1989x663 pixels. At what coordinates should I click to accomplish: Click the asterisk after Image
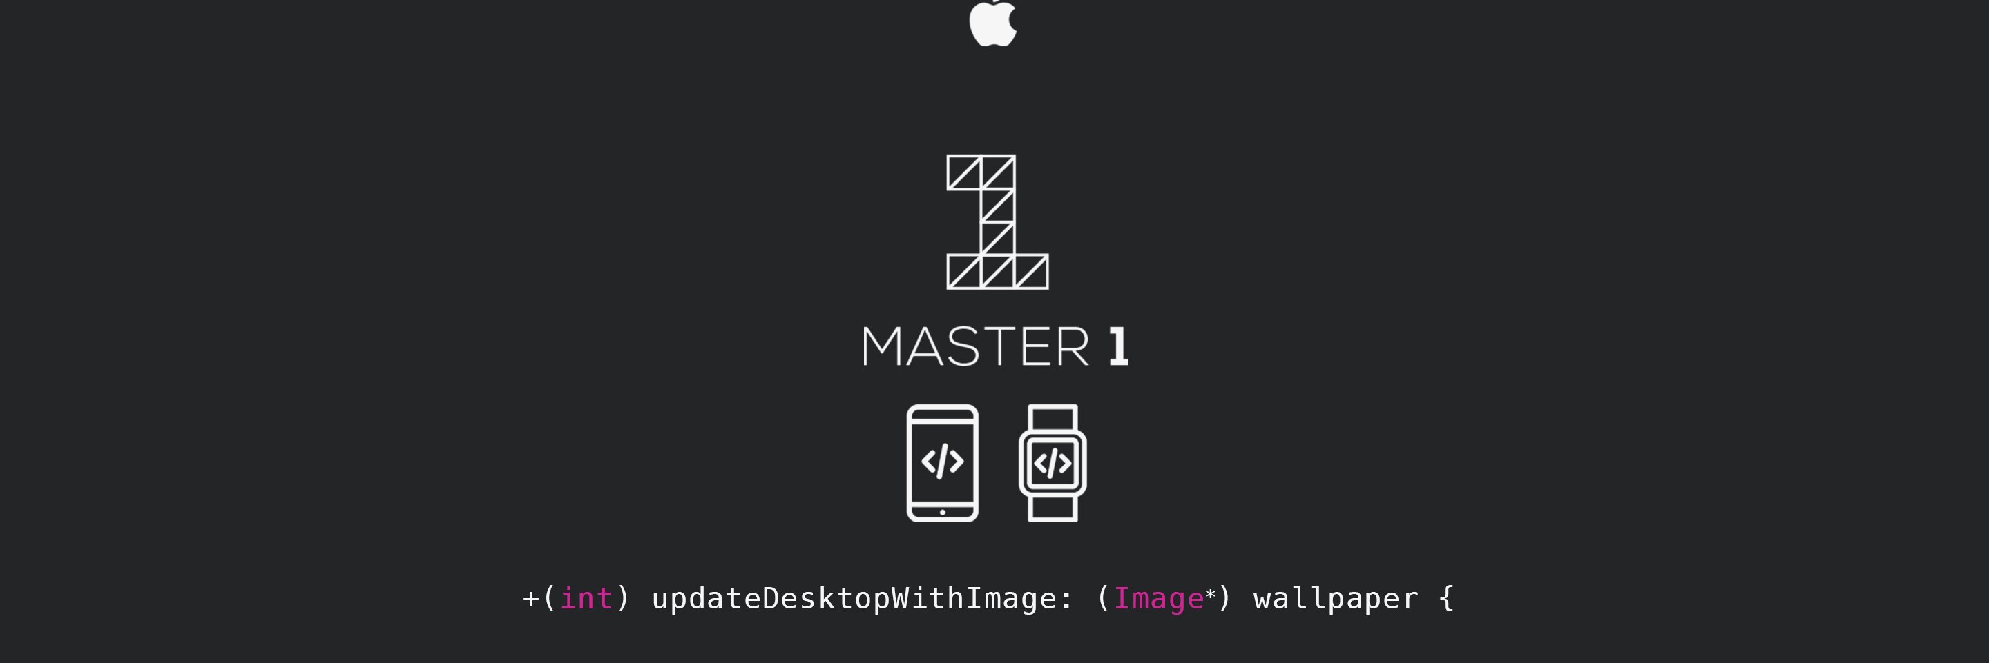[1210, 595]
